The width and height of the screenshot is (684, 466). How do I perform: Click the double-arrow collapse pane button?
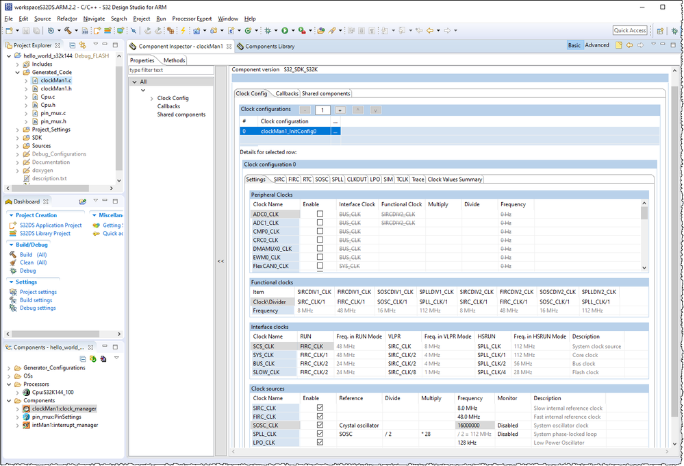click(220, 261)
